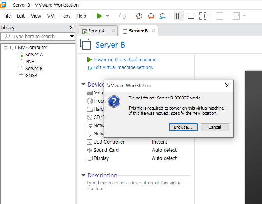262x204 pixels.
Task: Click the Hard Disk device icon
Action: tap(90, 109)
